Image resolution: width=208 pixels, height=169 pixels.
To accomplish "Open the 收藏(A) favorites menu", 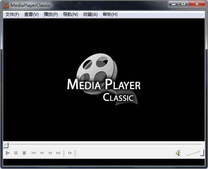I will [x=90, y=14].
